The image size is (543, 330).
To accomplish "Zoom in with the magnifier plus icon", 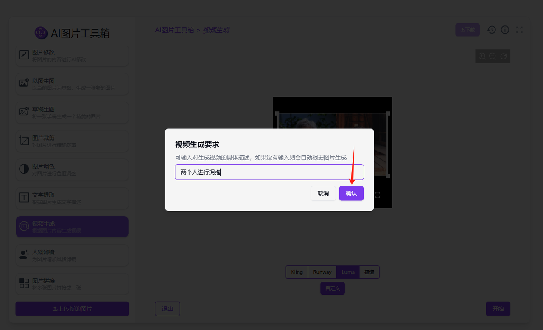I will click(x=482, y=56).
